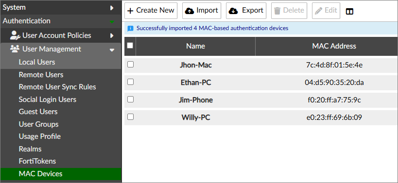
Task: Click the Import button
Action: pos(202,11)
